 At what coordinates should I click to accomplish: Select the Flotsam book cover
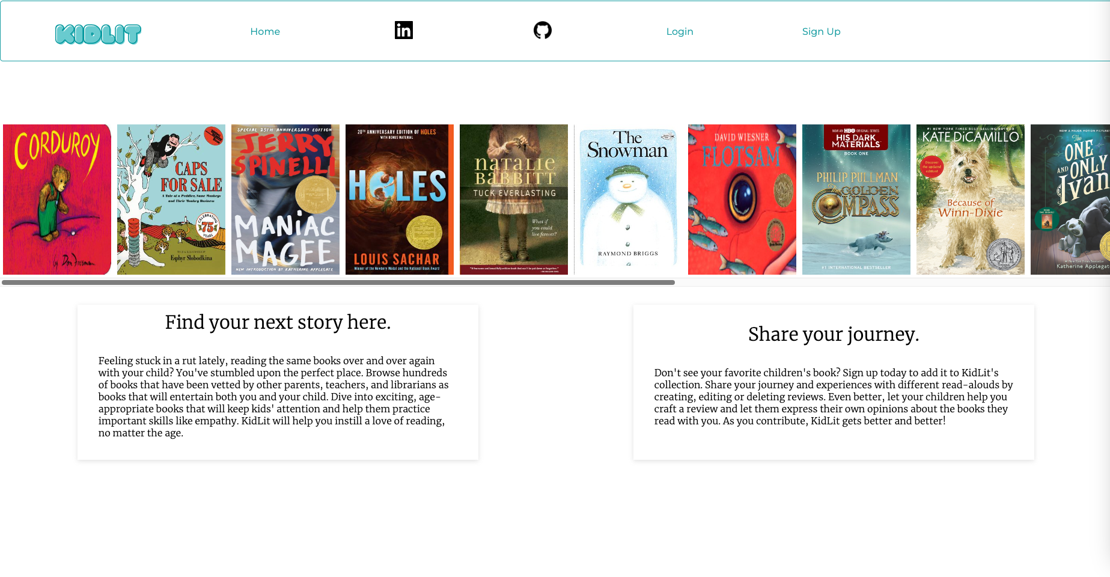click(742, 200)
